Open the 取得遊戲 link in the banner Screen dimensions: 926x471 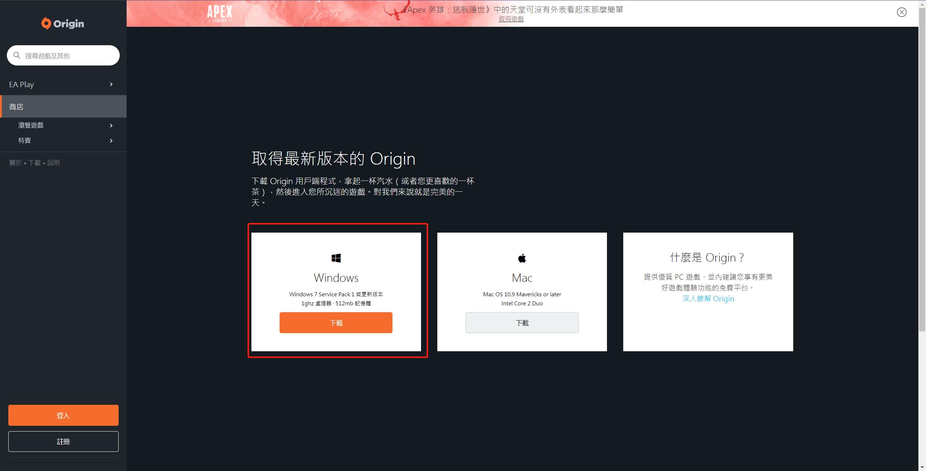[511, 19]
